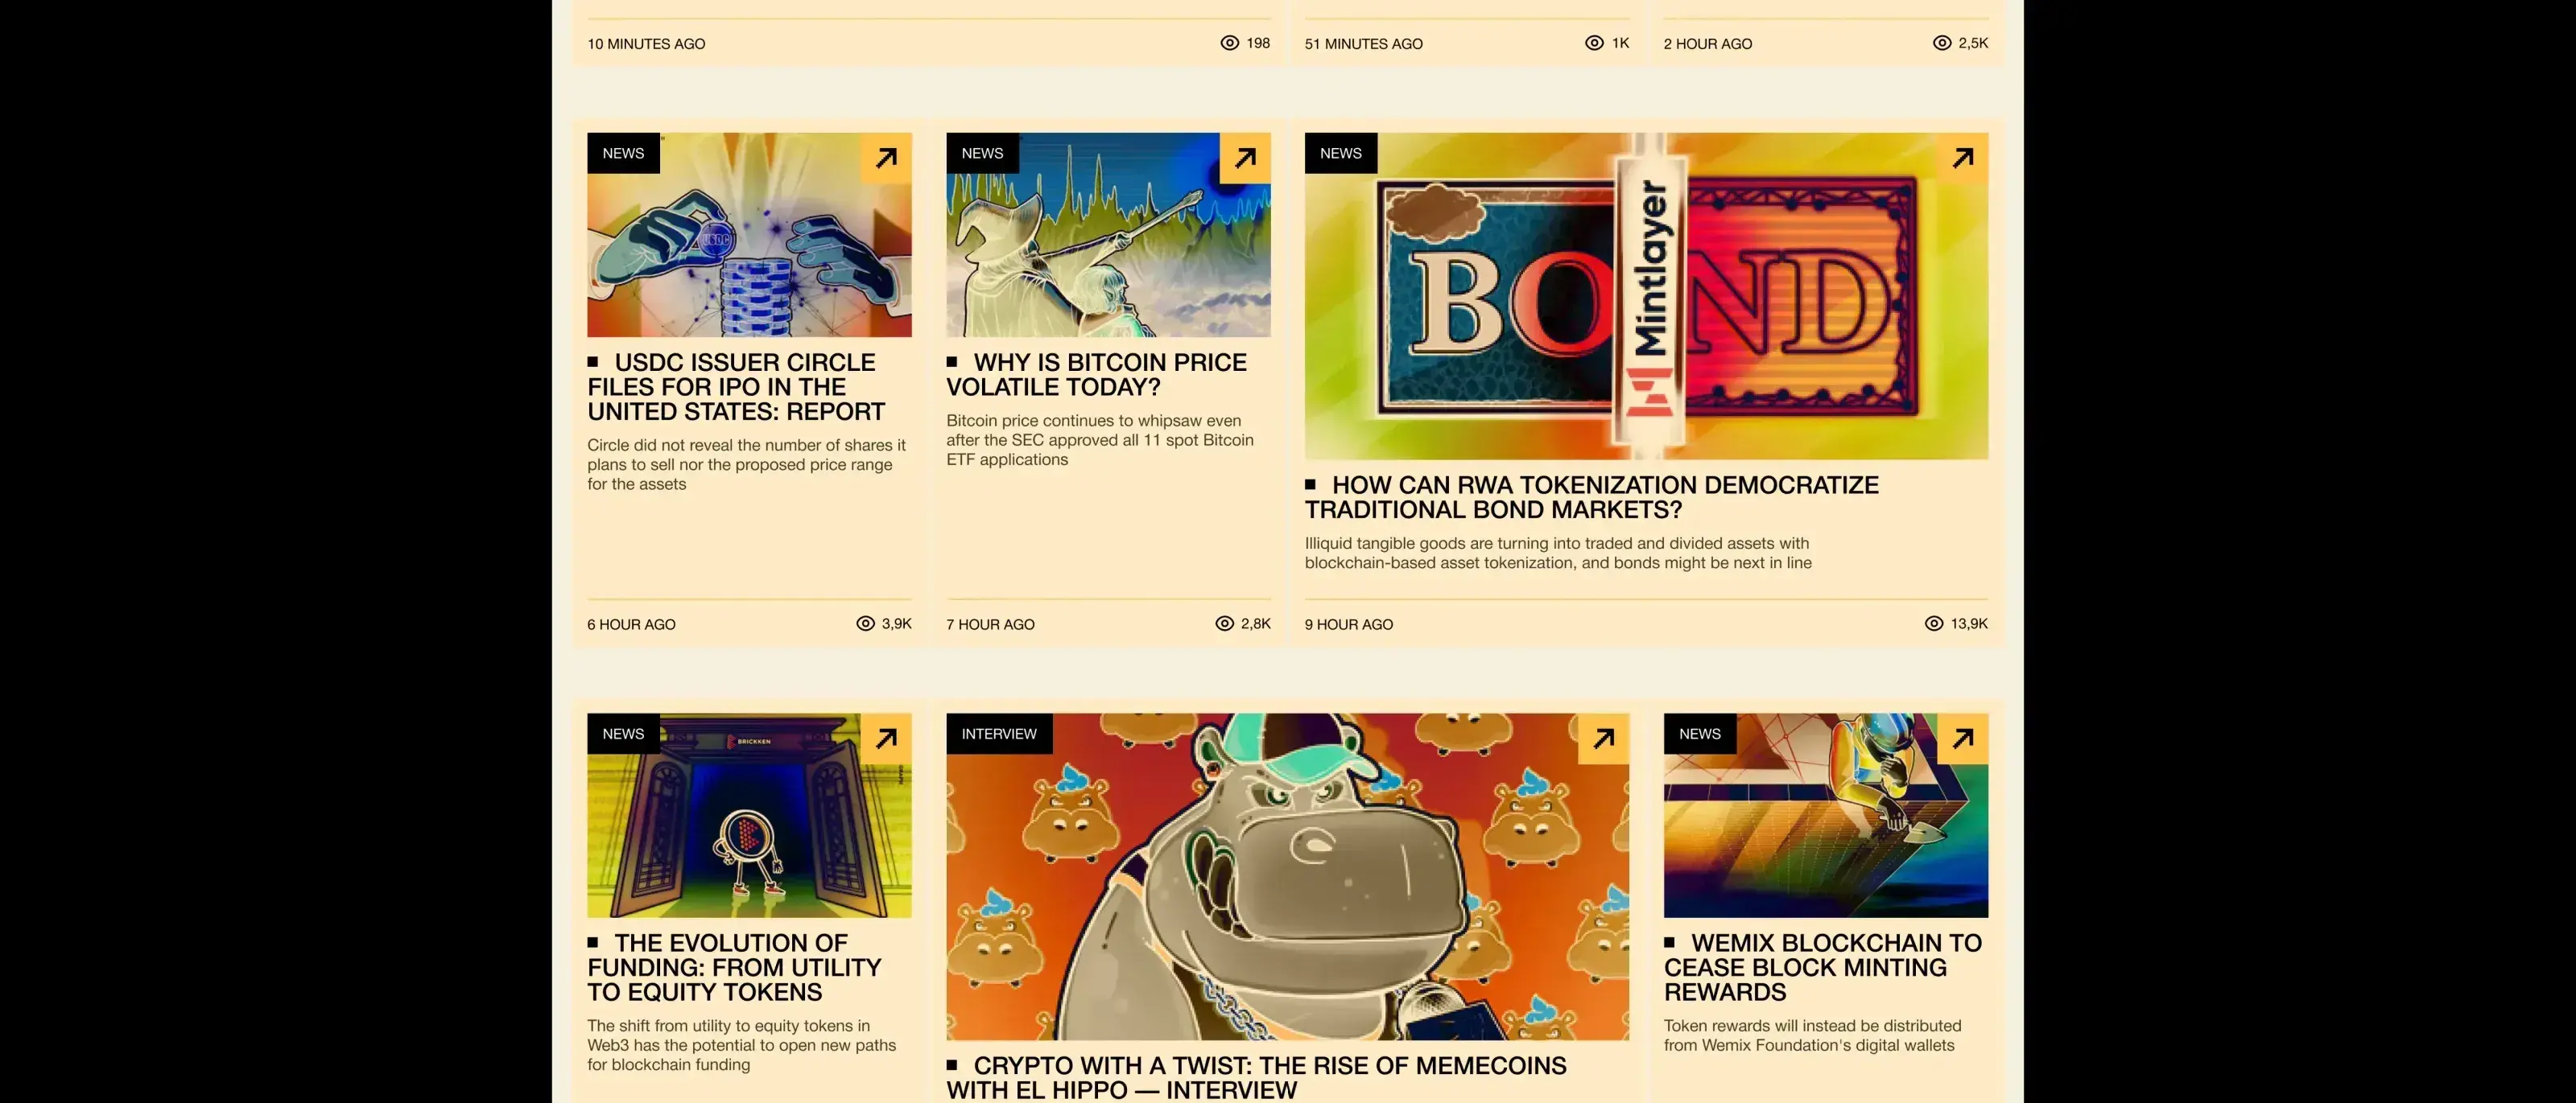Open arrow icon on RWA tokenization bond card
2576x1103 pixels.
tap(1963, 158)
